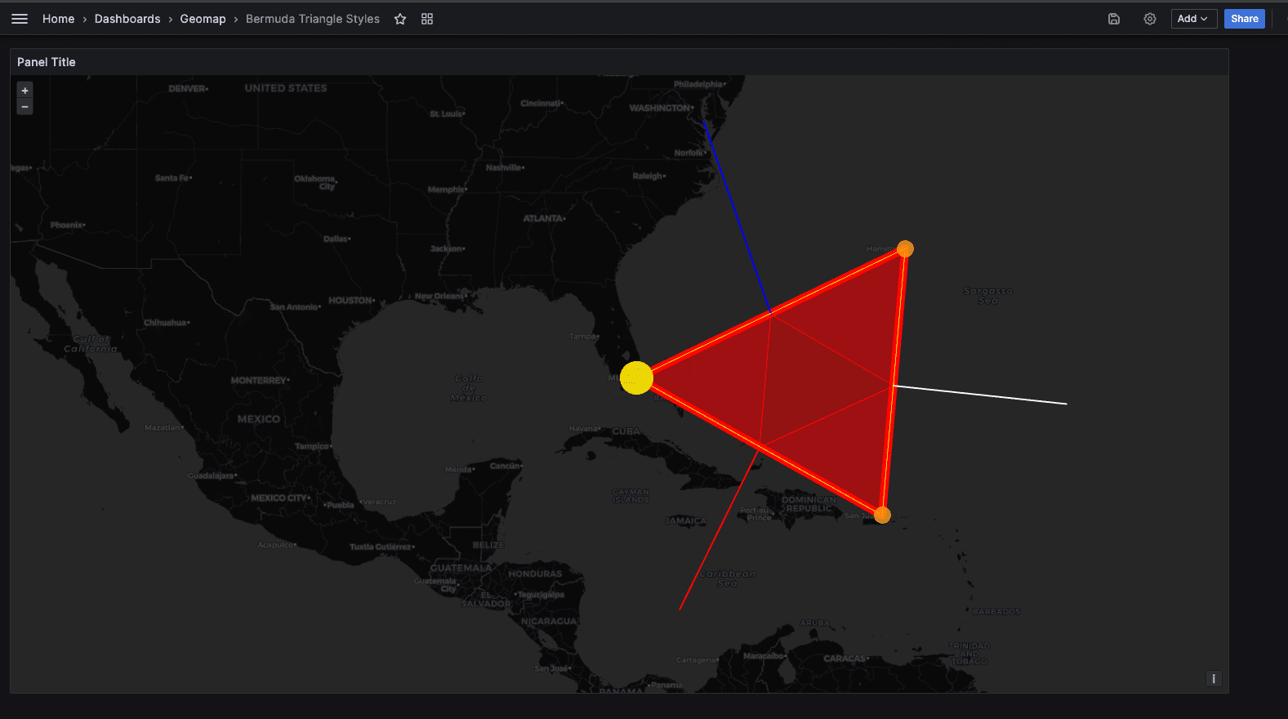
Task: Click the NICARAGUA map label
Action: (x=549, y=622)
